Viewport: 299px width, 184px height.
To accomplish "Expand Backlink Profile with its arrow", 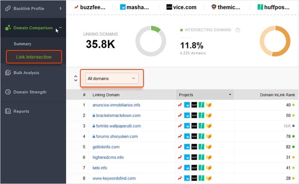I will (61, 9).
